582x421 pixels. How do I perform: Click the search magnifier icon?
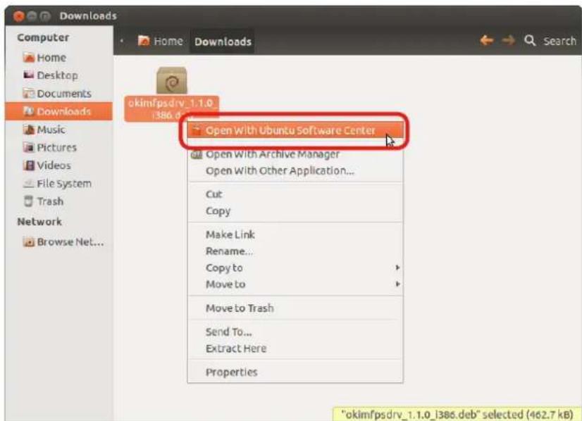click(530, 40)
